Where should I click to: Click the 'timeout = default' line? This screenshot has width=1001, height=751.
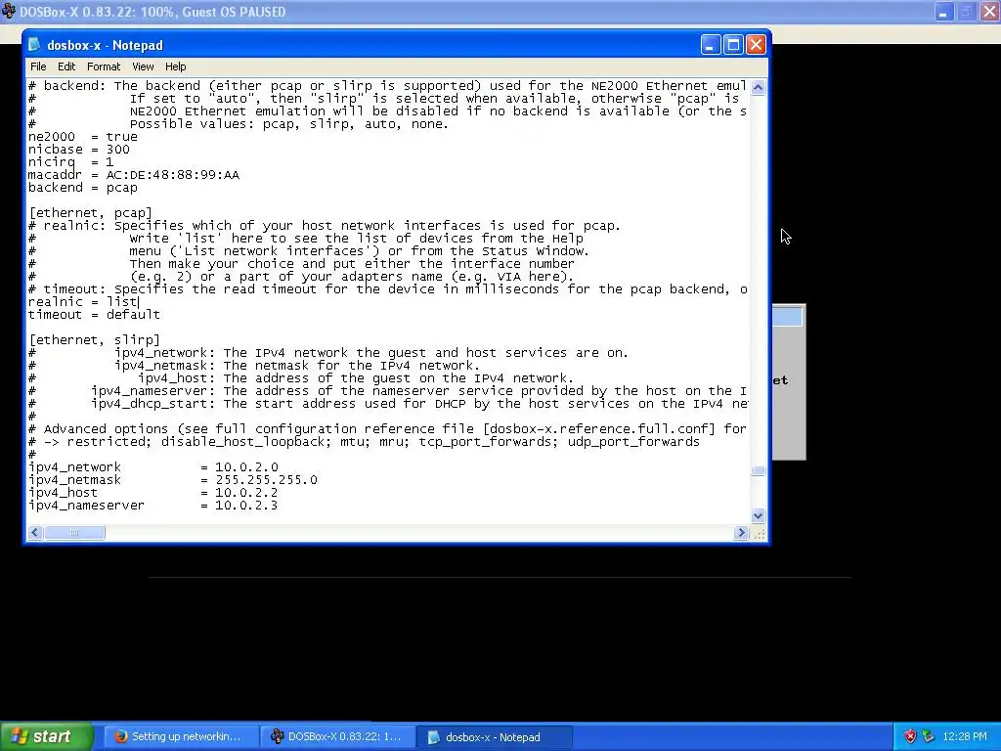pos(94,315)
